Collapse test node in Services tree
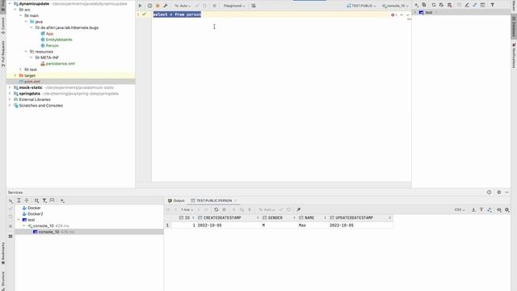Viewport: 517px width, 291px height. pyautogui.click(x=19, y=220)
